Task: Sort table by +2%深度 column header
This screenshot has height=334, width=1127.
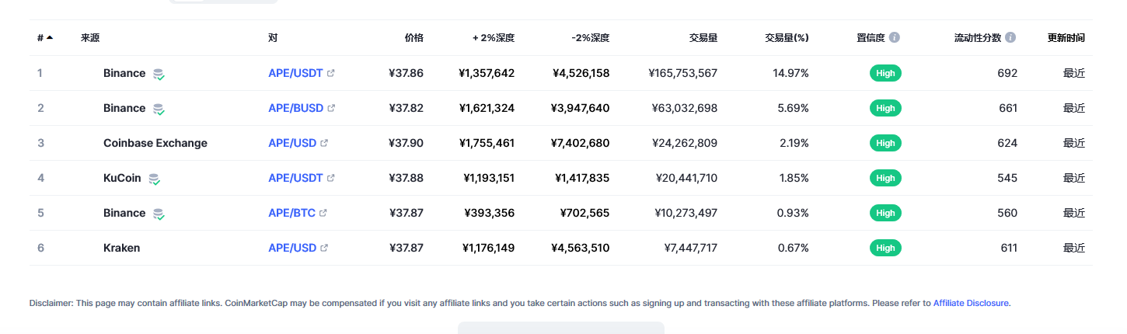Action: pos(494,37)
